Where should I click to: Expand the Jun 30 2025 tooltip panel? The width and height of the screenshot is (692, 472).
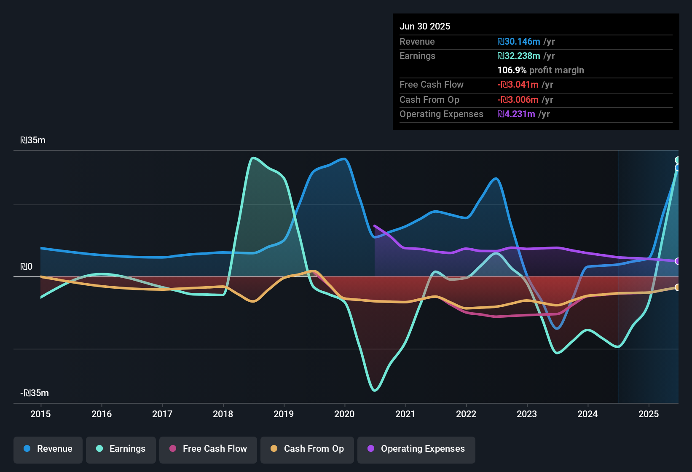pyautogui.click(x=425, y=26)
